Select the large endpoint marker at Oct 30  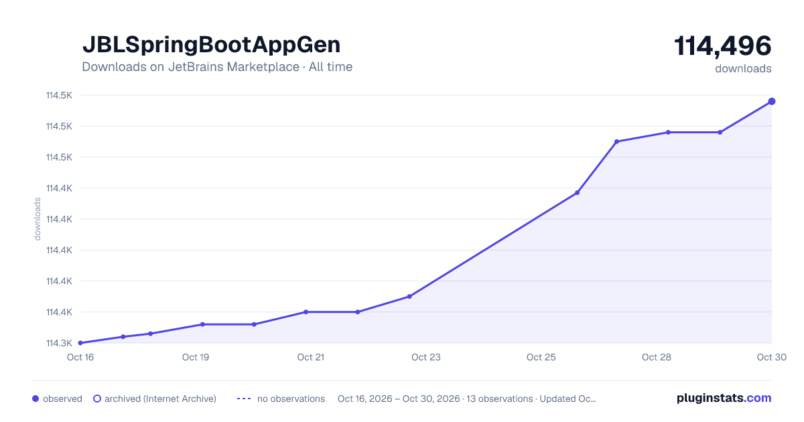coord(772,101)
